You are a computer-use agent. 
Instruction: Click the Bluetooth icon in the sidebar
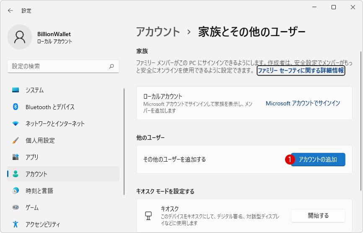pos(16,107)
